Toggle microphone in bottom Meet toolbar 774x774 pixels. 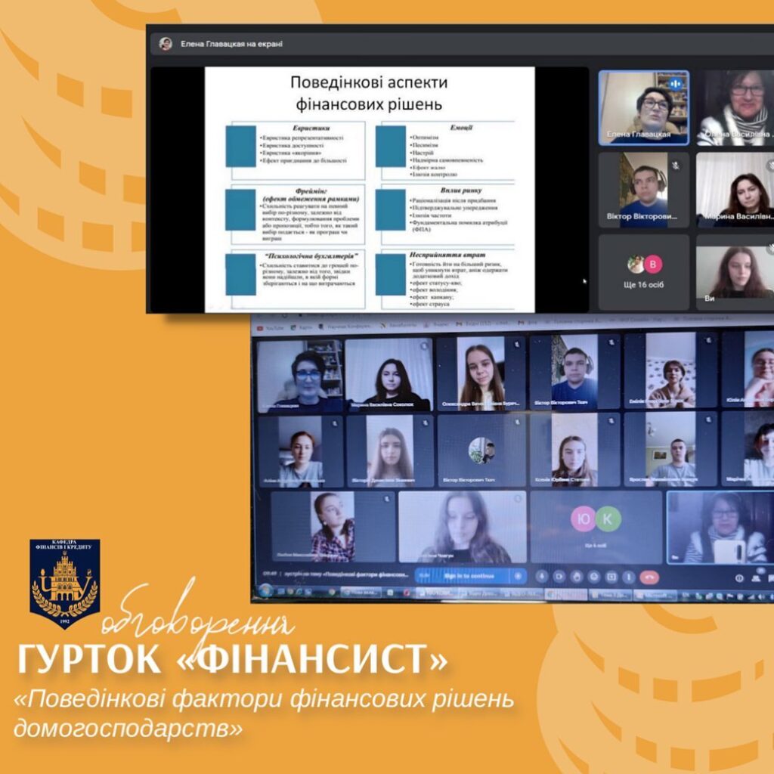(541, 576)
